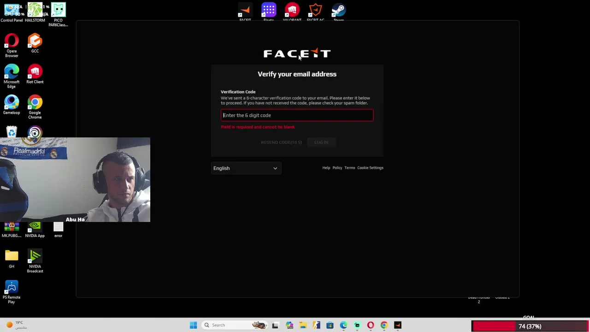Launch the NVIDIA Broadcast desktop shortcut
This screenshot has width=590, height=332.
(35, 261)
